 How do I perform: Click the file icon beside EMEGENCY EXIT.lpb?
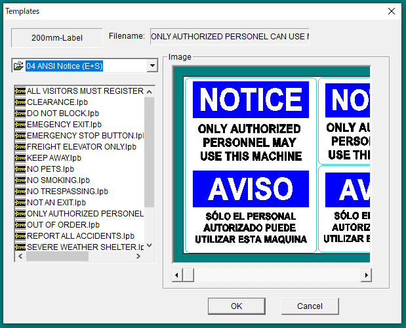click(x=20, y=125)
